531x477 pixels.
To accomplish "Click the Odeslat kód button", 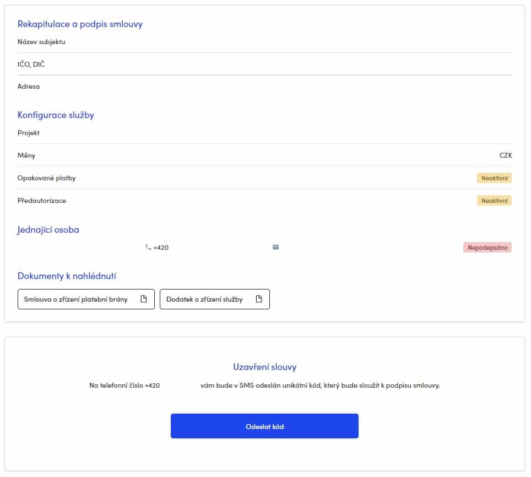I will tap(265, 425).
